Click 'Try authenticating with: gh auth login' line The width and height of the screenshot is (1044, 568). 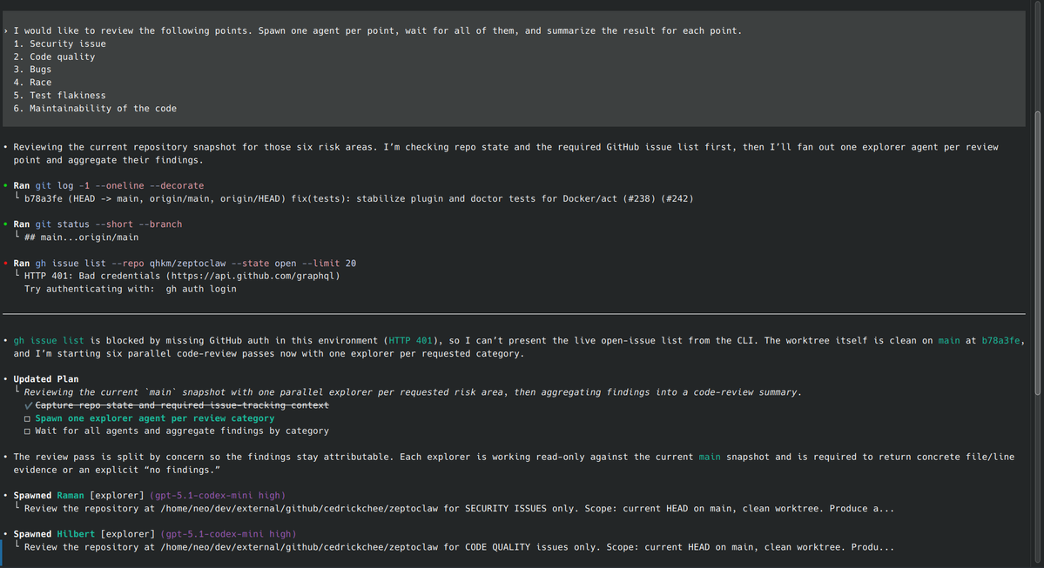click(131, 290)
